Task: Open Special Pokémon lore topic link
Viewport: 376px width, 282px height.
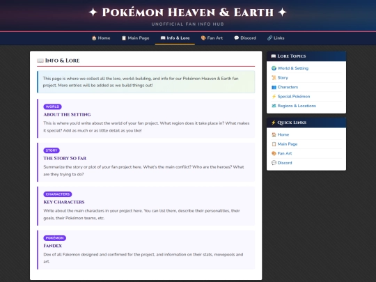Action: point(294,96)
